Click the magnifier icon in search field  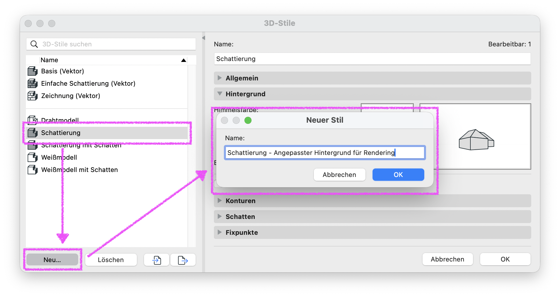pyautogui.click(x=34, y=44)
